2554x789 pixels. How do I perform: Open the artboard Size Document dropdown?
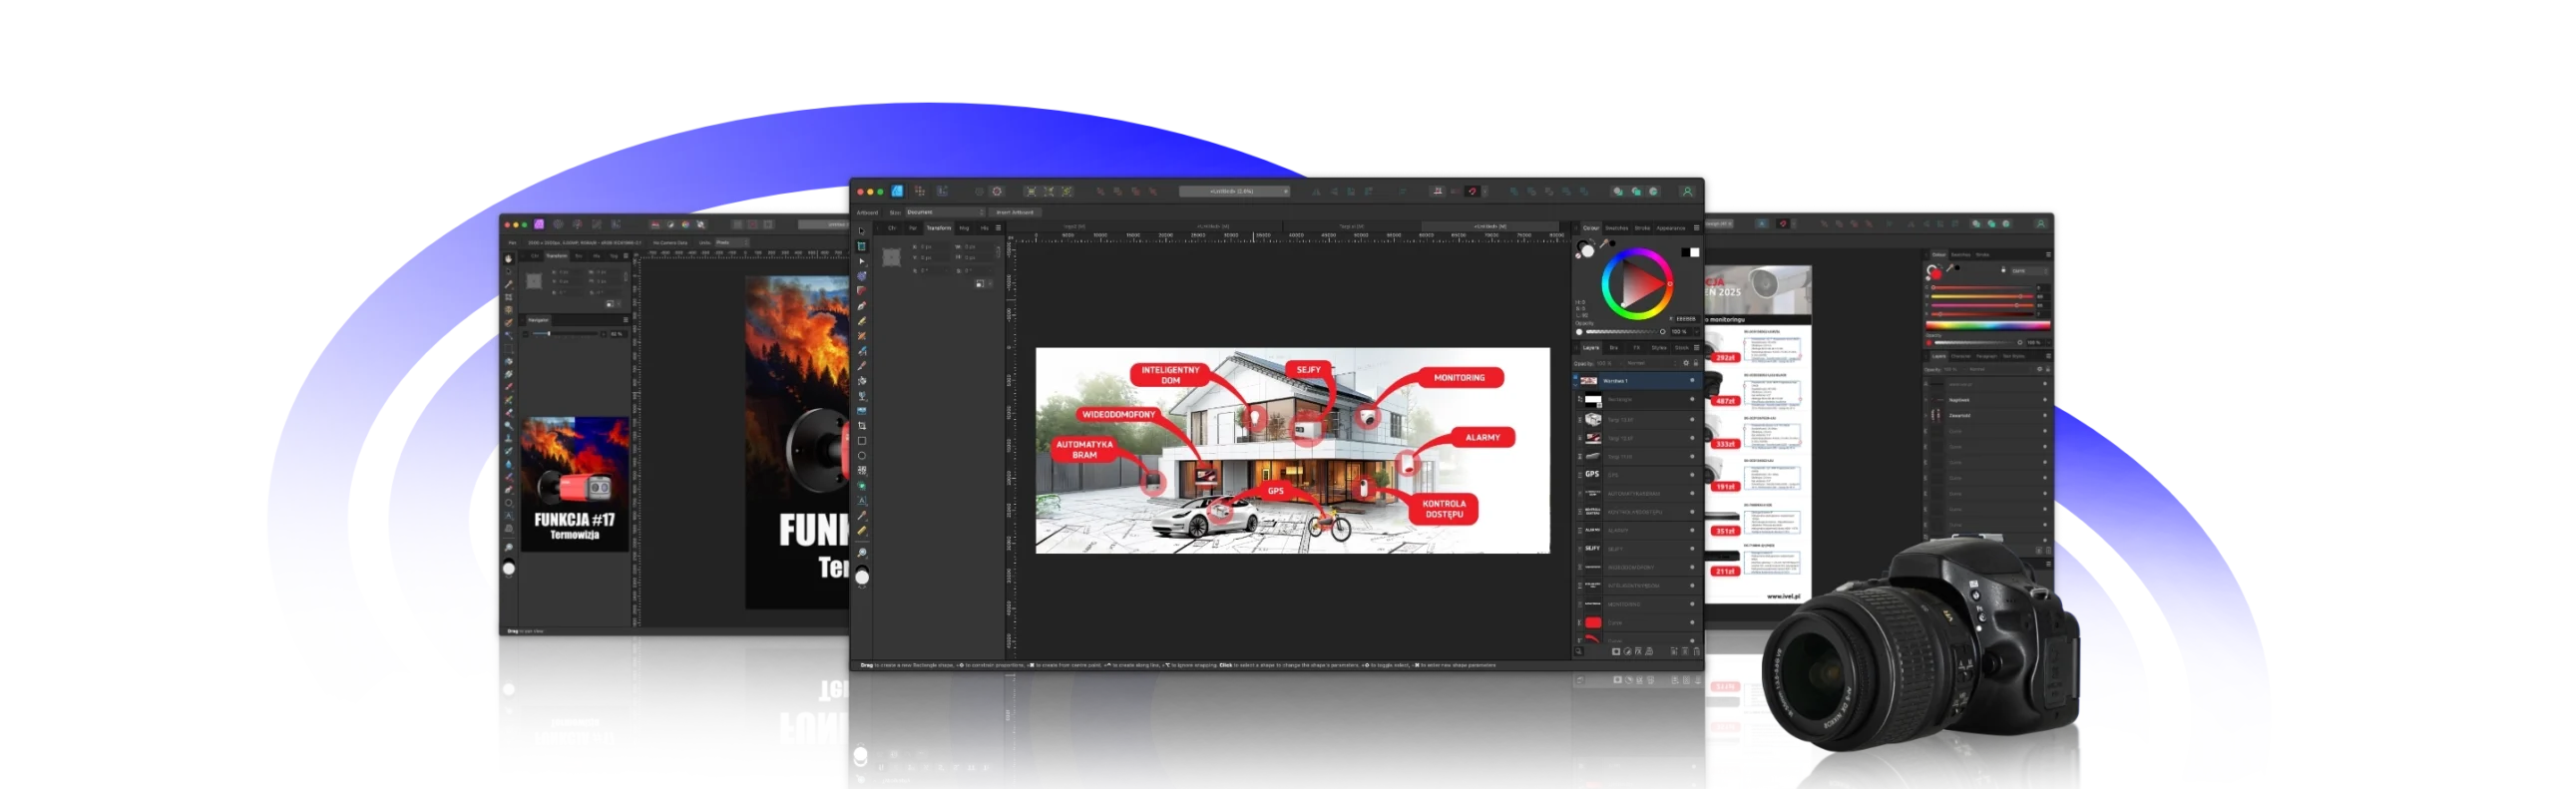944,212
